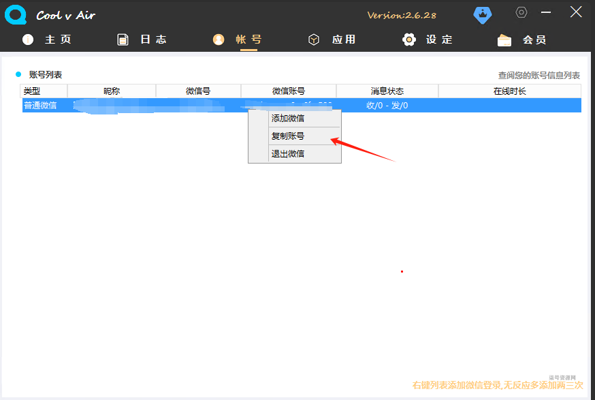Image resolution: width=595 pixels, height=400 pixels.
Task: Click the 消息状态 column header
Action: click(387, 91)
